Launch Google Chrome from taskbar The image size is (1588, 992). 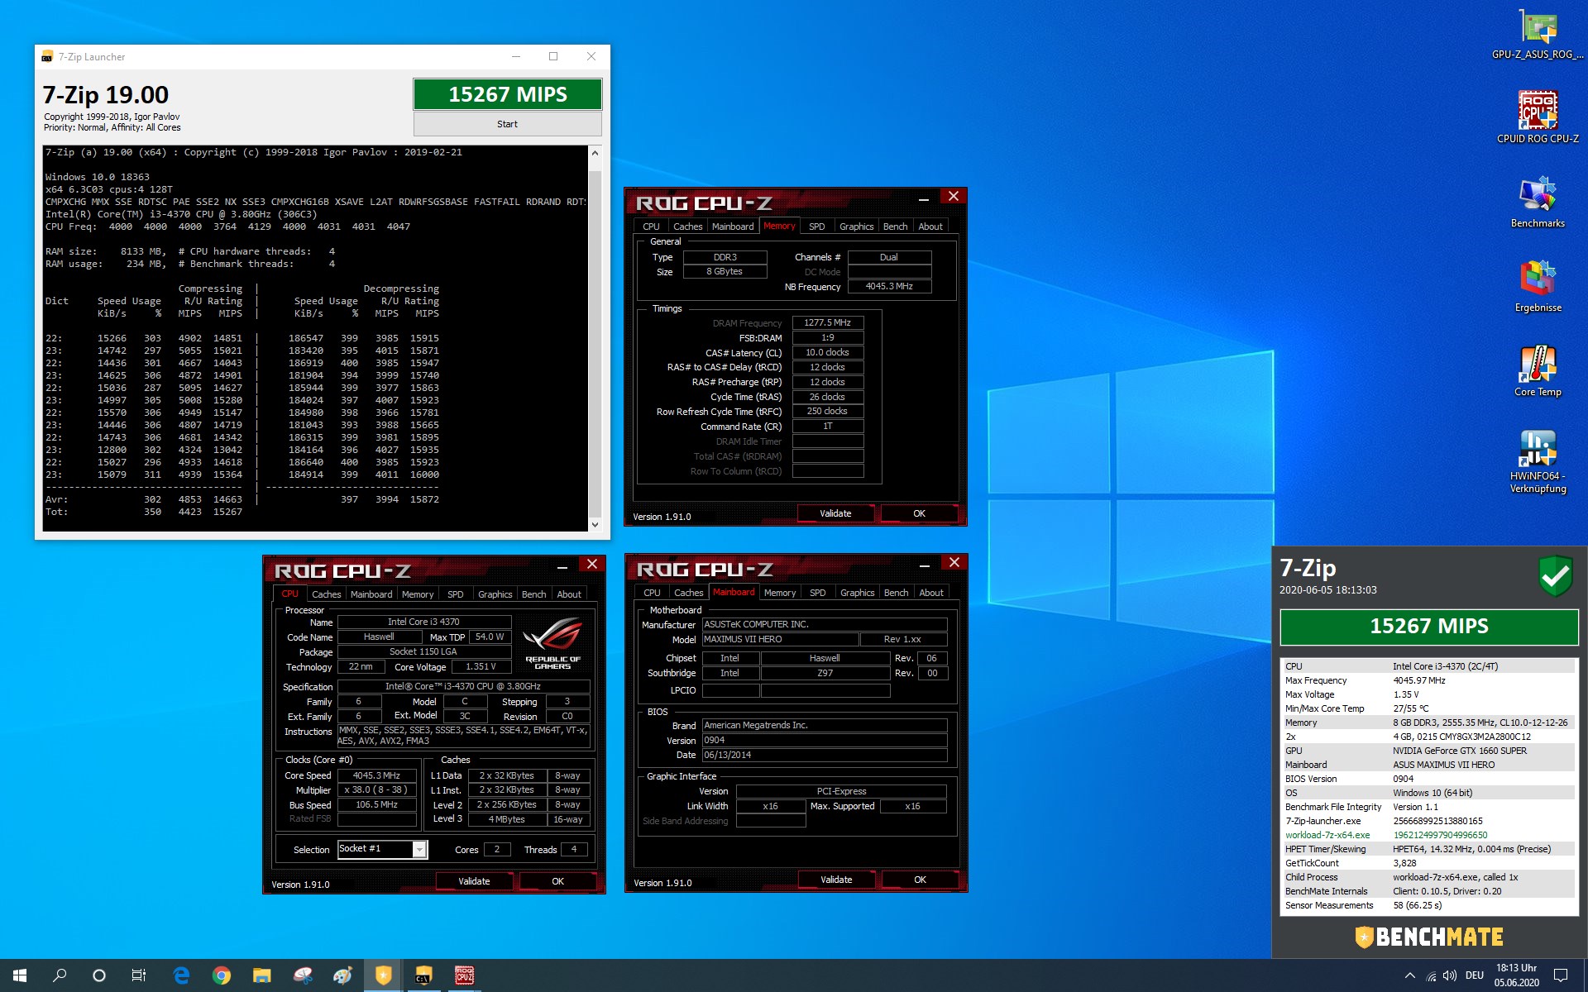click(x=221, y=975)
